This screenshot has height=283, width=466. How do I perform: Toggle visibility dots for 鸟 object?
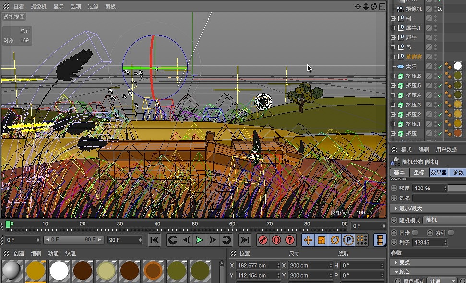point(435,47)
